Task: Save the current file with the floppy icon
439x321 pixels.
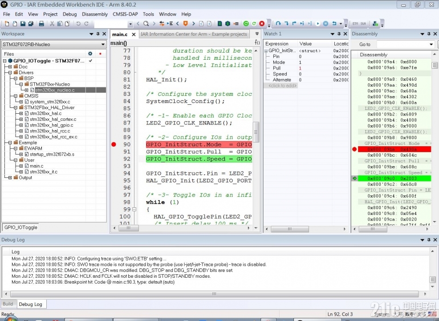Action: 23,24
